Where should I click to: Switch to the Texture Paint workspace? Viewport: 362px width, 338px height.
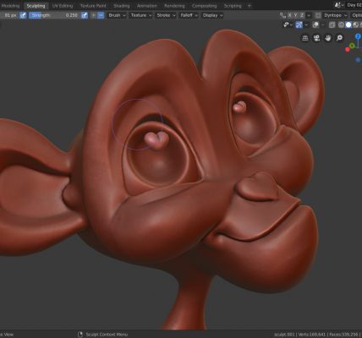tap(93, 6)
